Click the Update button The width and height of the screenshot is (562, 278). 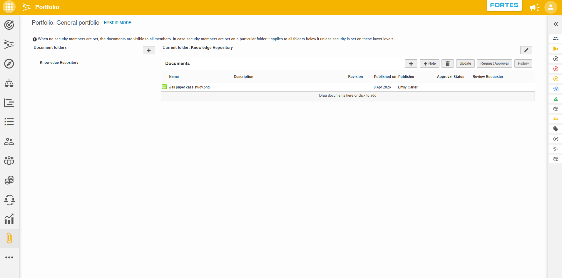pos(465,63)
